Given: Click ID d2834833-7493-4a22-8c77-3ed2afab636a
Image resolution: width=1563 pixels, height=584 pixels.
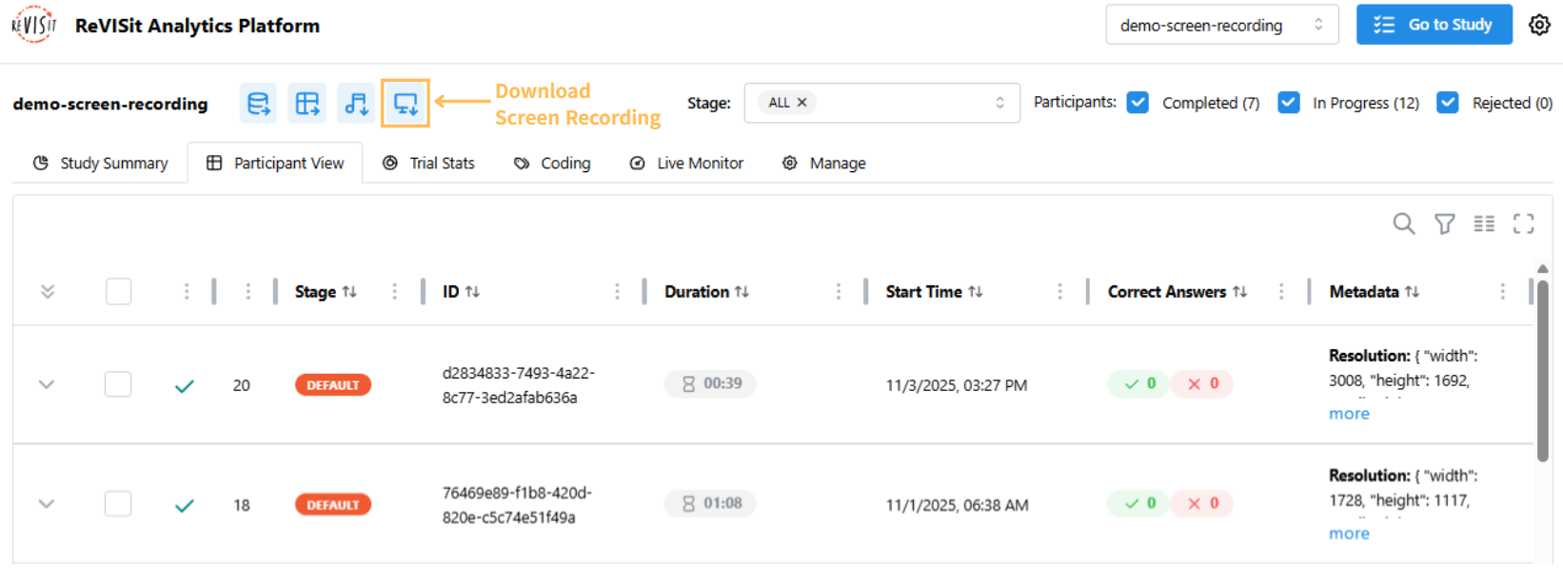Looking at the screenshot, I should (519, 385).
